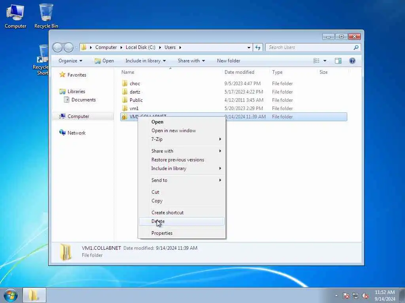
Task: Click the folder icon in address bar
Action: [84, 47]
